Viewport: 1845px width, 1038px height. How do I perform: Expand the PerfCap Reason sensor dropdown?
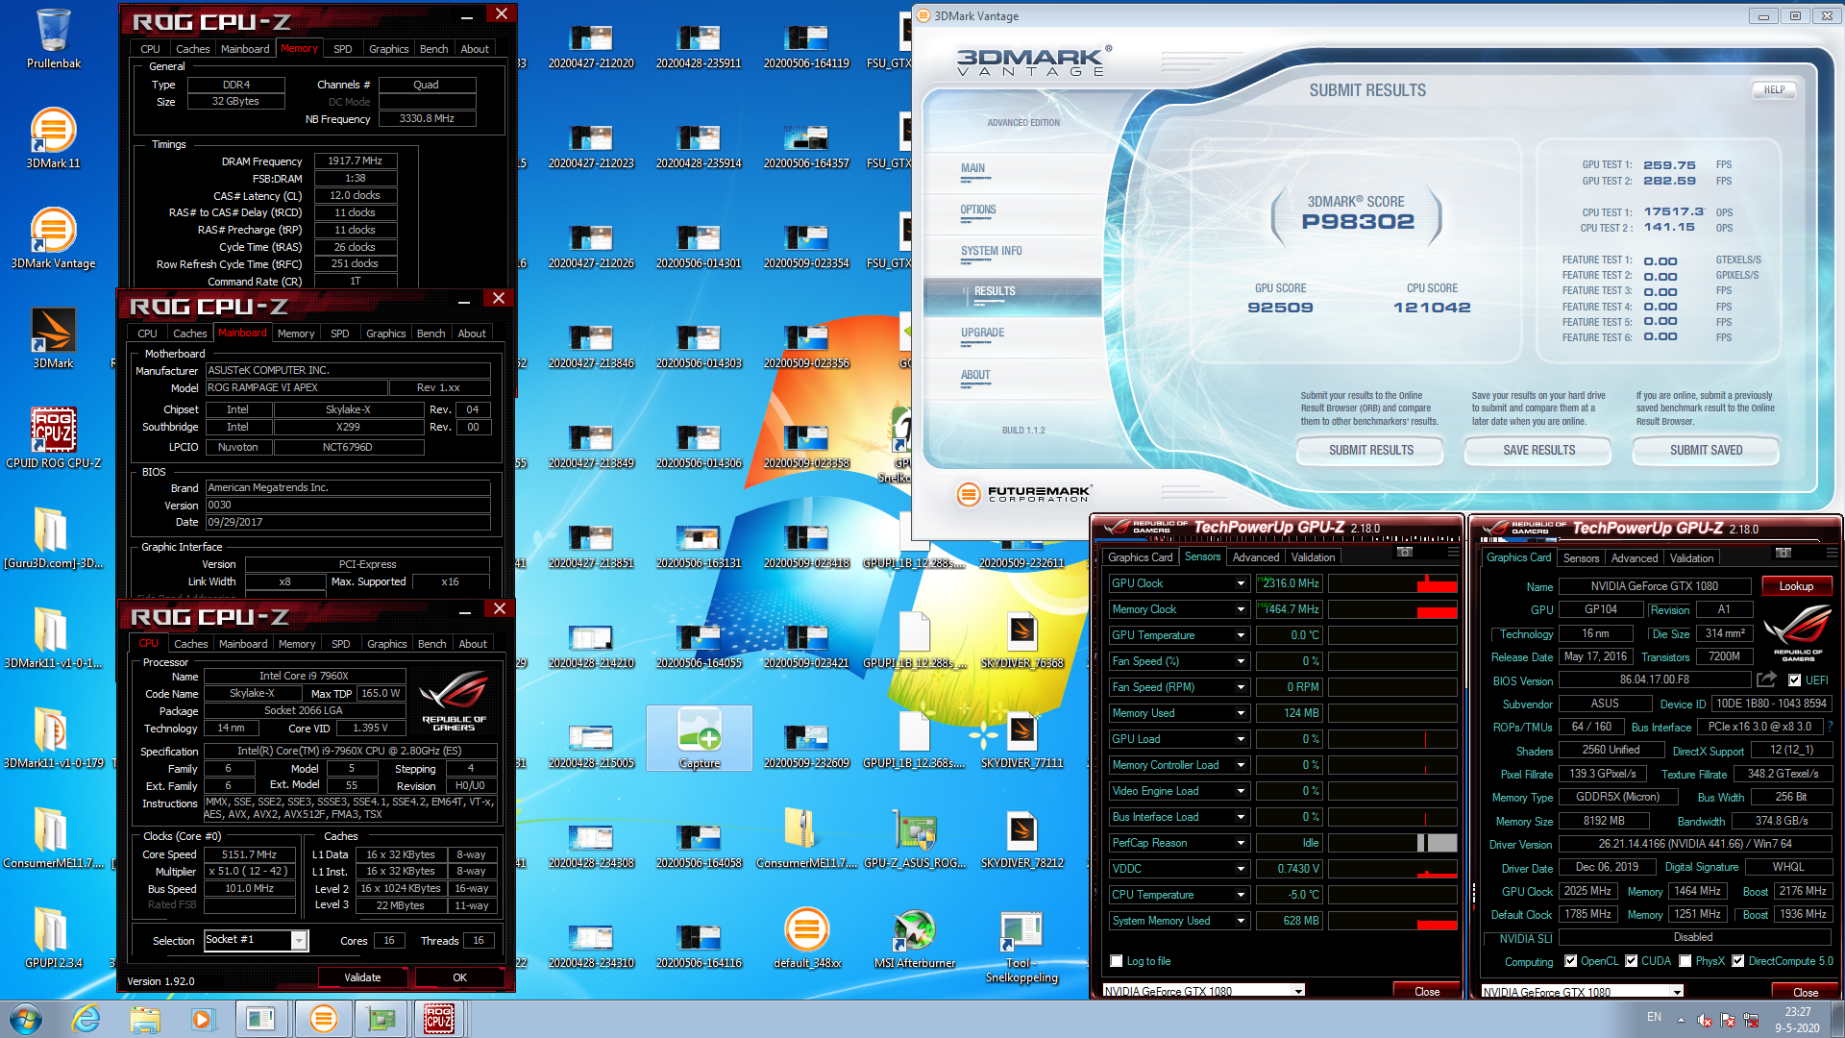pyautogui.click(x=1241, y=843)
